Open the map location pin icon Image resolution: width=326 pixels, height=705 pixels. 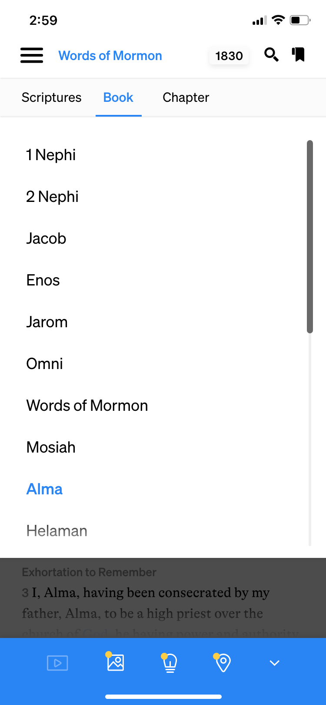click(223, 663)
